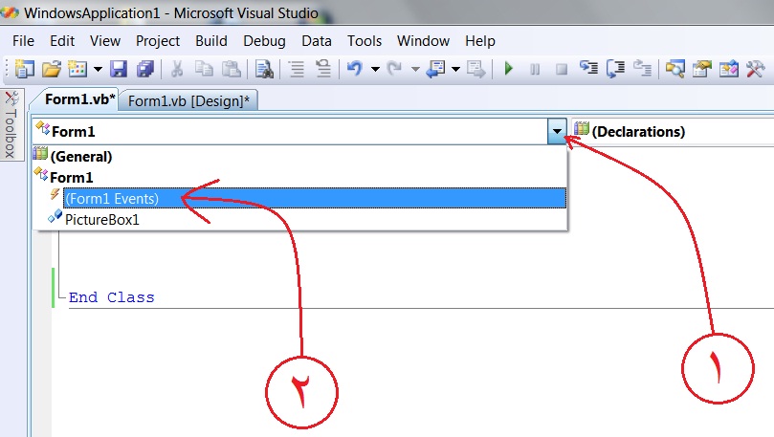Click the Class Name combo box dropdown arrow
Viewport: 774px width, 437px height.
[x=557, y=131]
